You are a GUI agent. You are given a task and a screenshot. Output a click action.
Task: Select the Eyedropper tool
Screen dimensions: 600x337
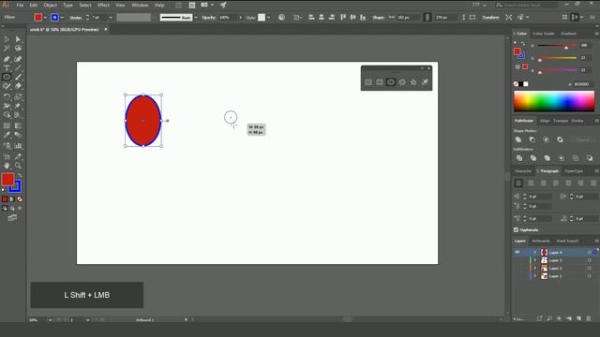[x=7, y=135]
